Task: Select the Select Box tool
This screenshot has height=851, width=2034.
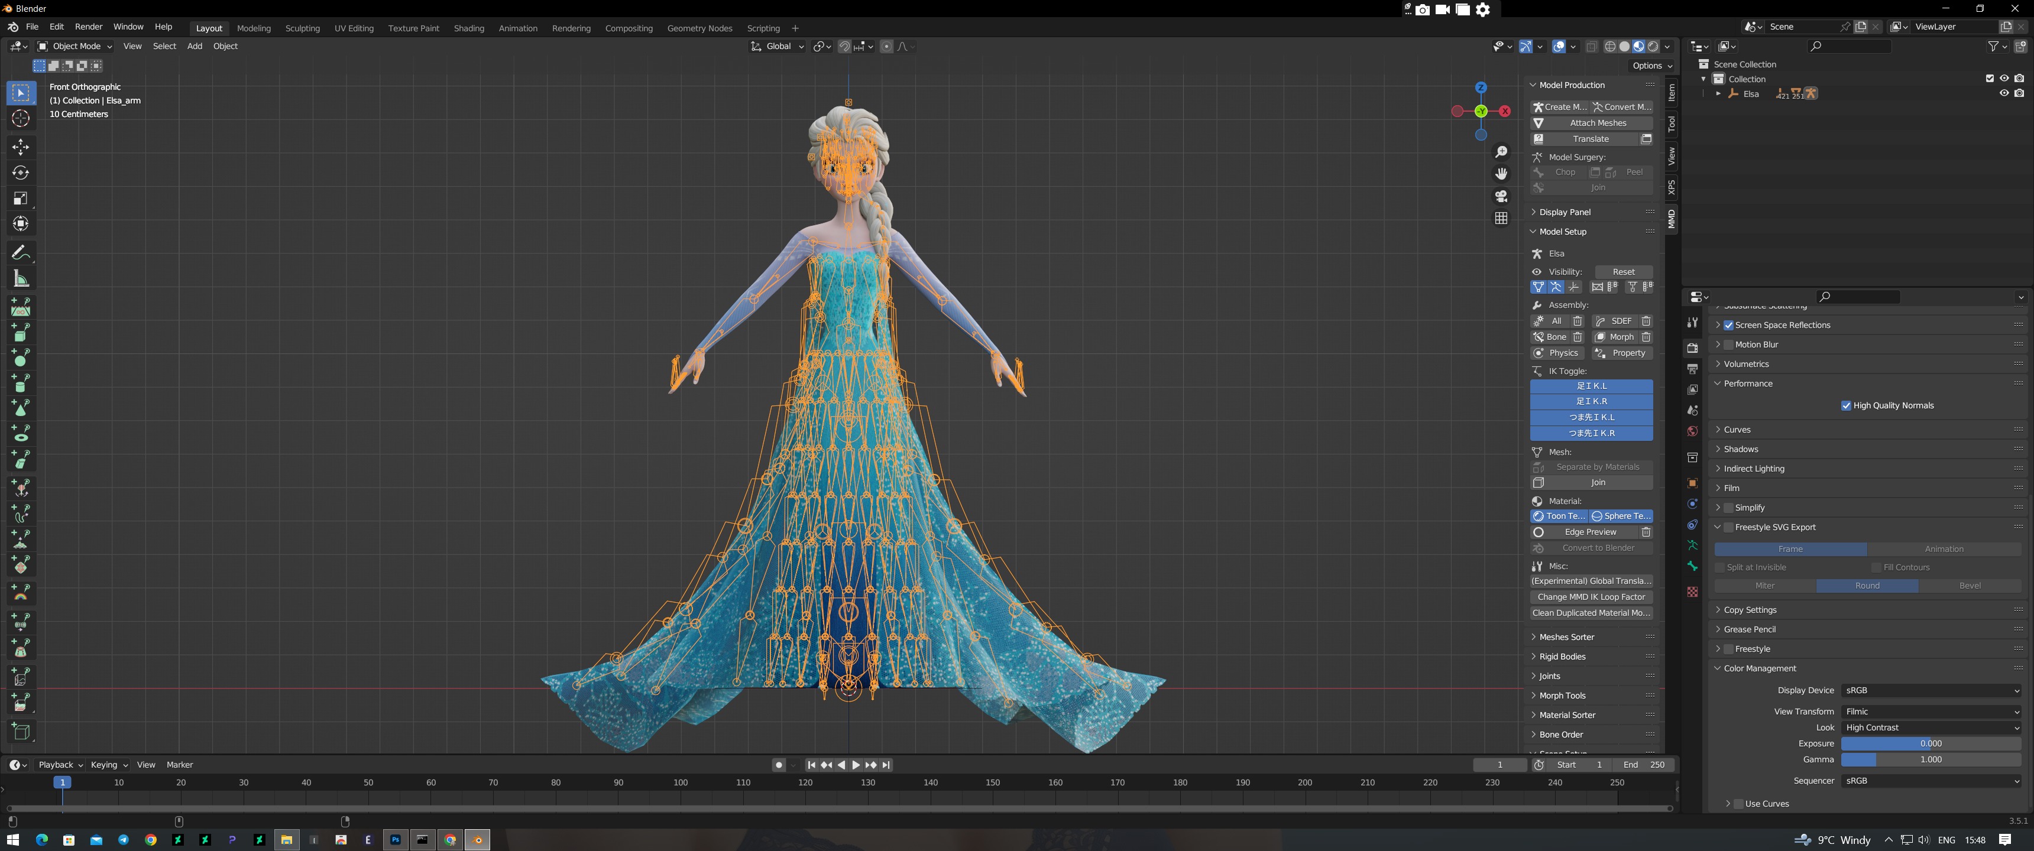Action: pos(21,93)
